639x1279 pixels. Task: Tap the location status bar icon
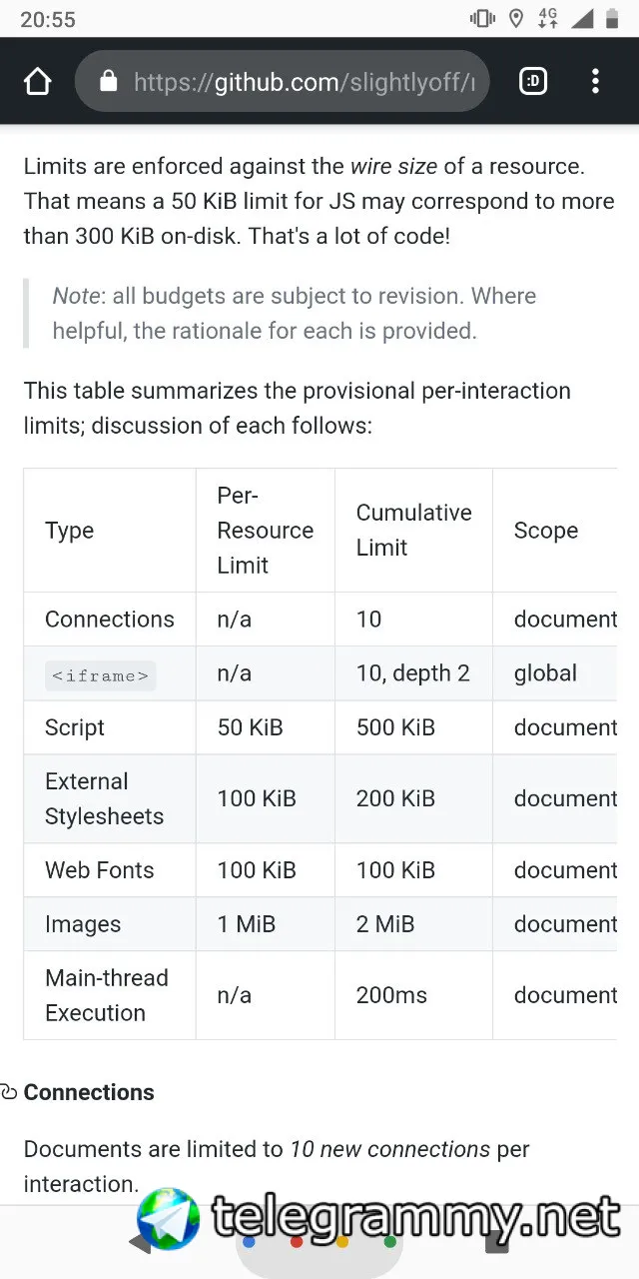(516, 18)
